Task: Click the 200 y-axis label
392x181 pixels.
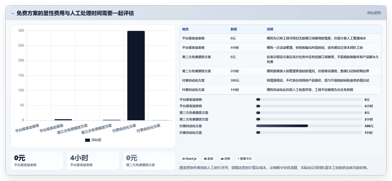Action: [21, 61]
